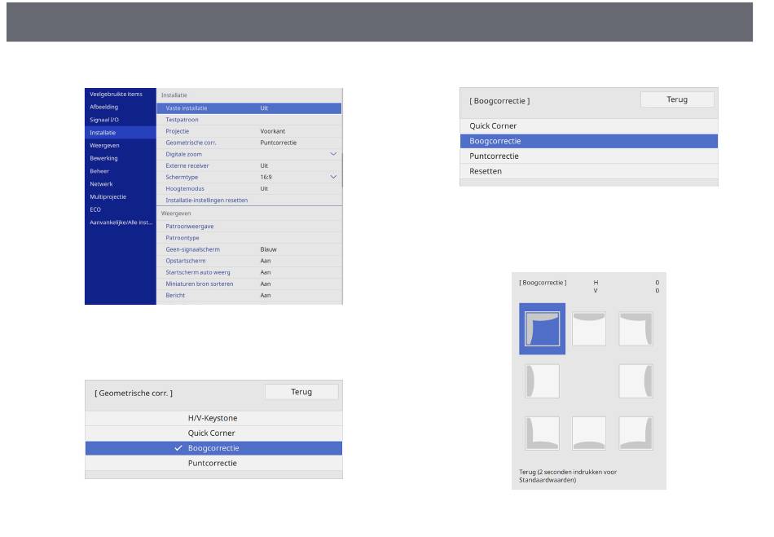Select Miniaturen bron sorteren row

[x=249, y=284]
